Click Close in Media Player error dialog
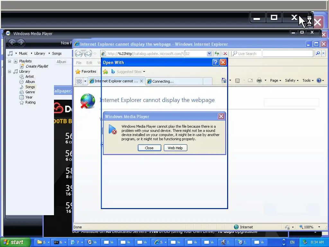This screenshot has width=329, height=247. tap(149, 148)
